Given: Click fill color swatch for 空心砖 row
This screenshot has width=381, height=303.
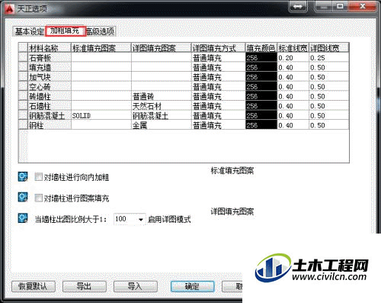Looking at the screenshot, I should pyautogui.click(x=261, y=87).
